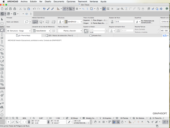The image size is (170, 128).
Task: Select the Wall tool in toolbox
Action: (x=2, y=30)
